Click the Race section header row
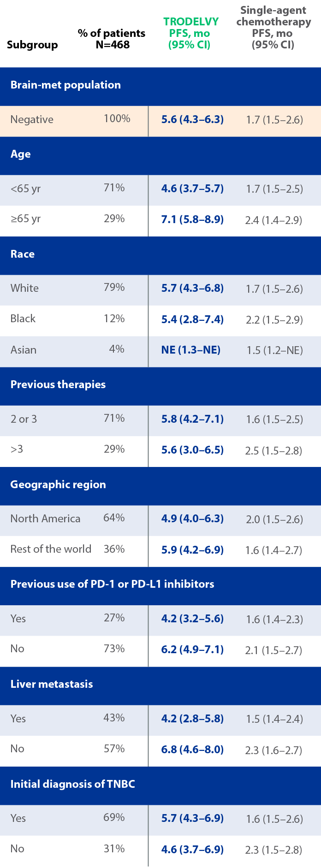This screenshot has width=321, height=868. click(23, 254)
